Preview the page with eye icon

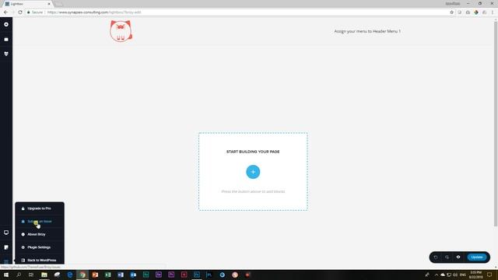point(458,257)
